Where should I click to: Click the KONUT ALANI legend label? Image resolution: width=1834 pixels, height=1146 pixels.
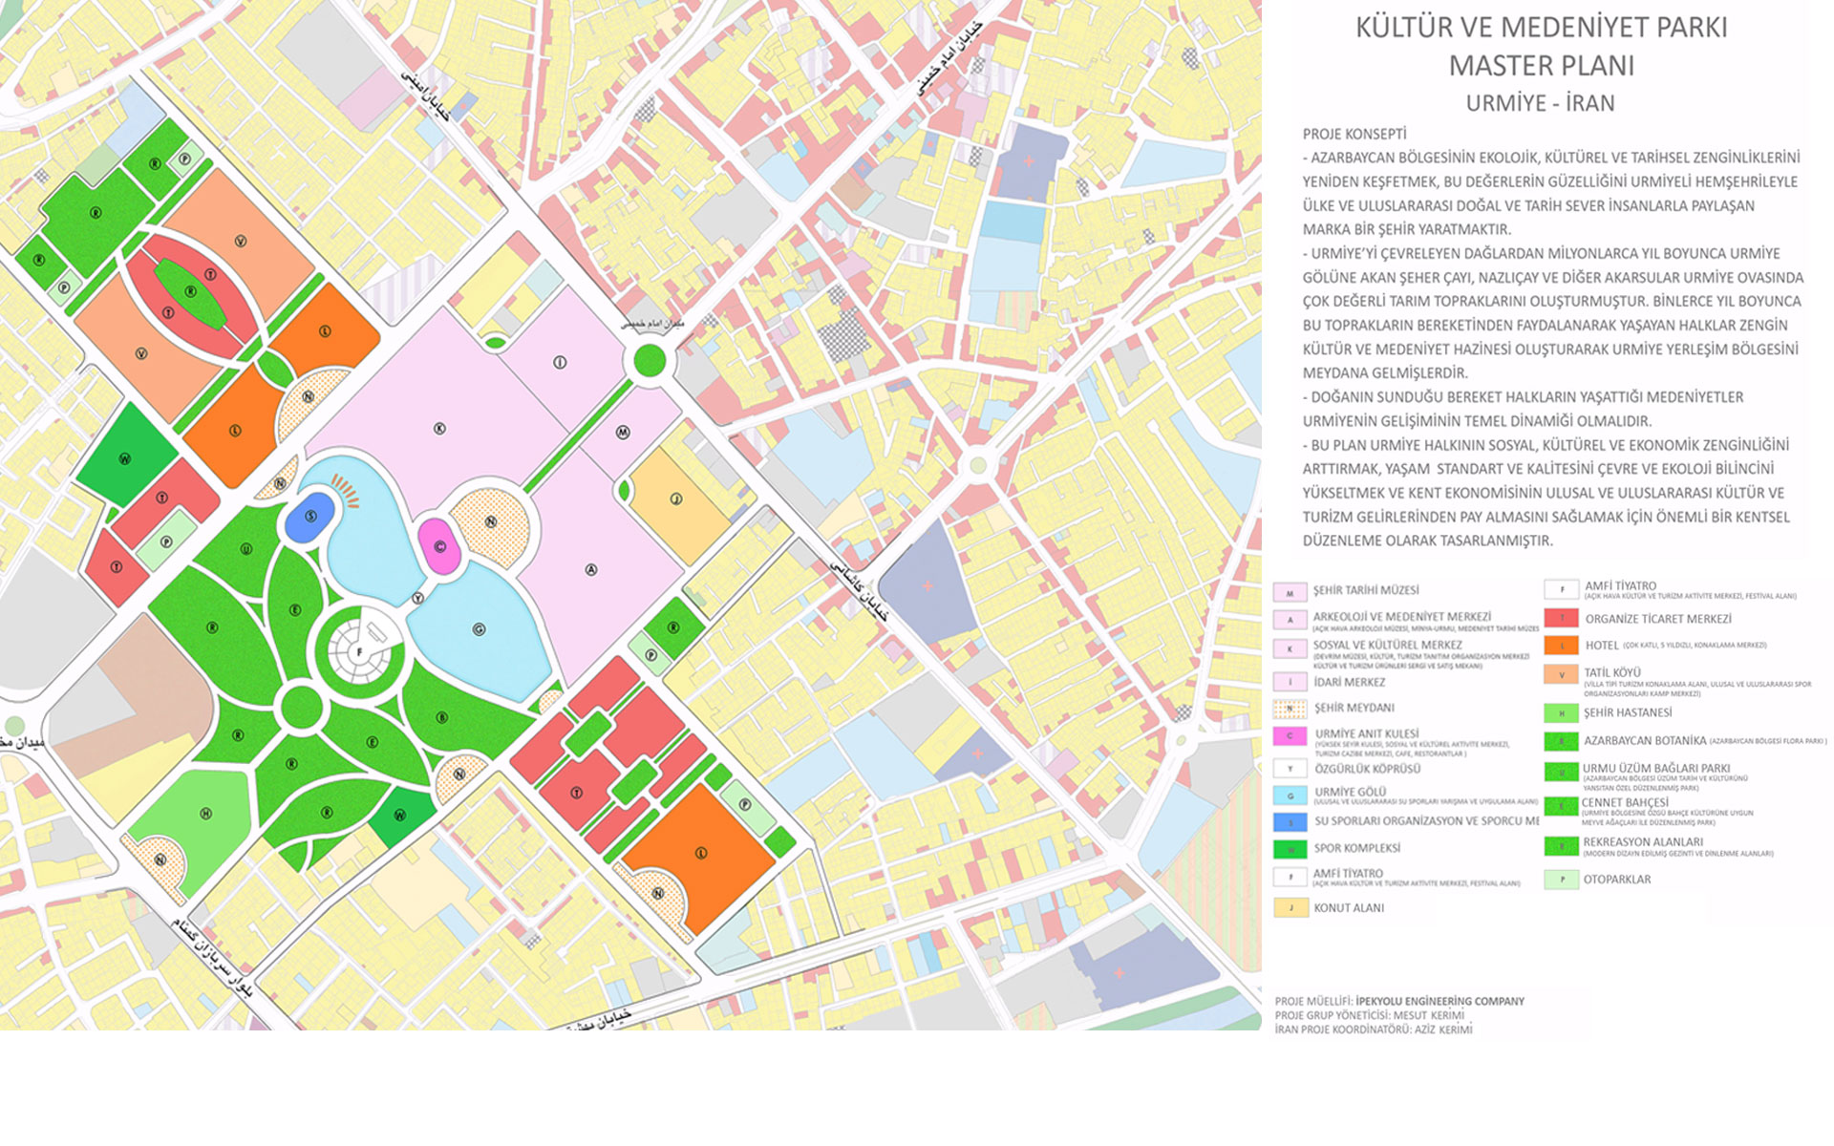[1348, 908]
